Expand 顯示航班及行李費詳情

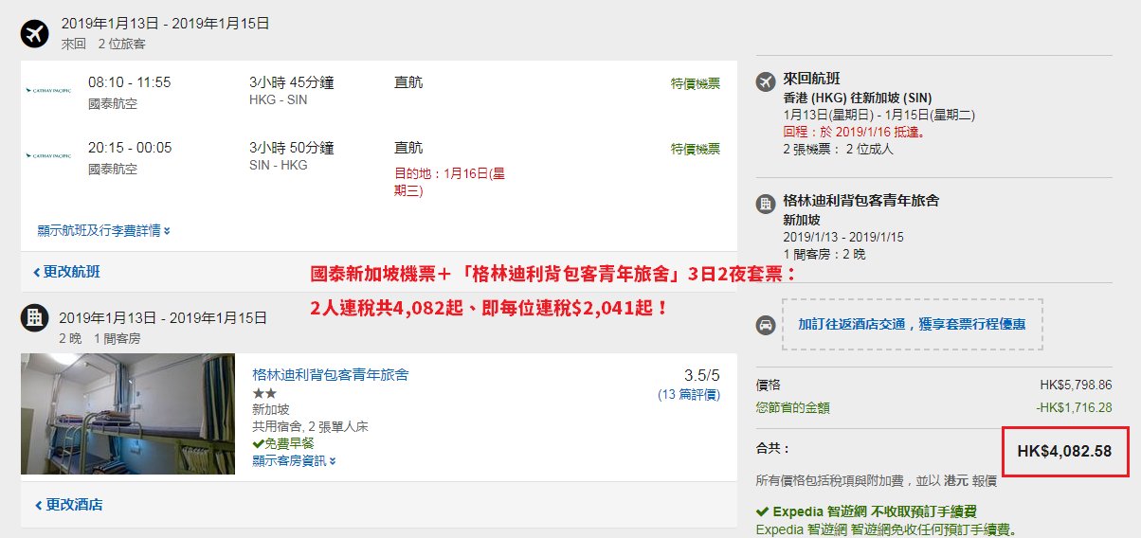tap(104, 230)
